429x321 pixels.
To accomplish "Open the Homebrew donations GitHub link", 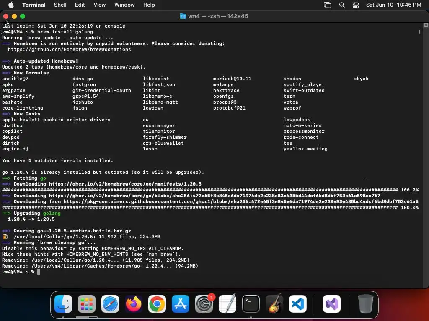I will point(70,49).
